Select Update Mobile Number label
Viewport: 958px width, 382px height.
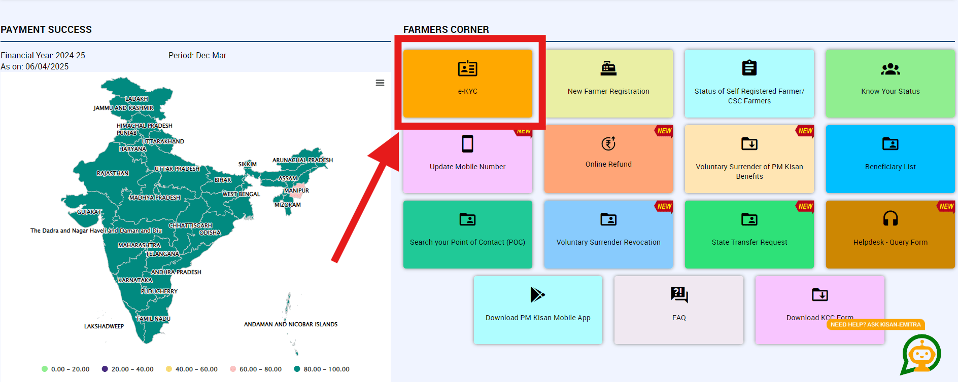[x=467, y=167]
